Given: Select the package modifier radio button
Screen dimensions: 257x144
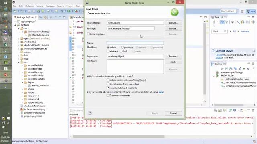Looking at the screenshot, I should [x=122, y=48].
